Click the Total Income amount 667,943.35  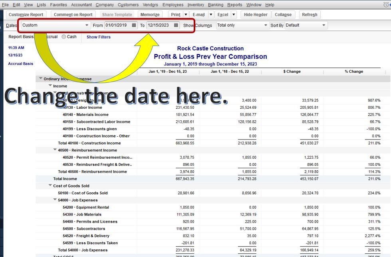(185, 179)
